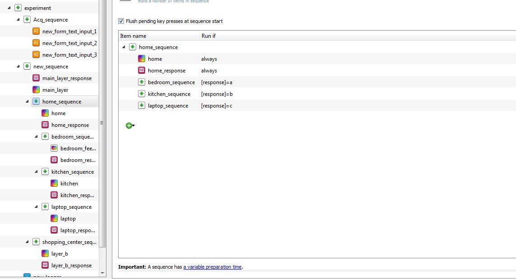Collapse the shopping_center_sequence tree node
Image resolution: width=516 pixels, height=279 pixels.
coord(27,242)
